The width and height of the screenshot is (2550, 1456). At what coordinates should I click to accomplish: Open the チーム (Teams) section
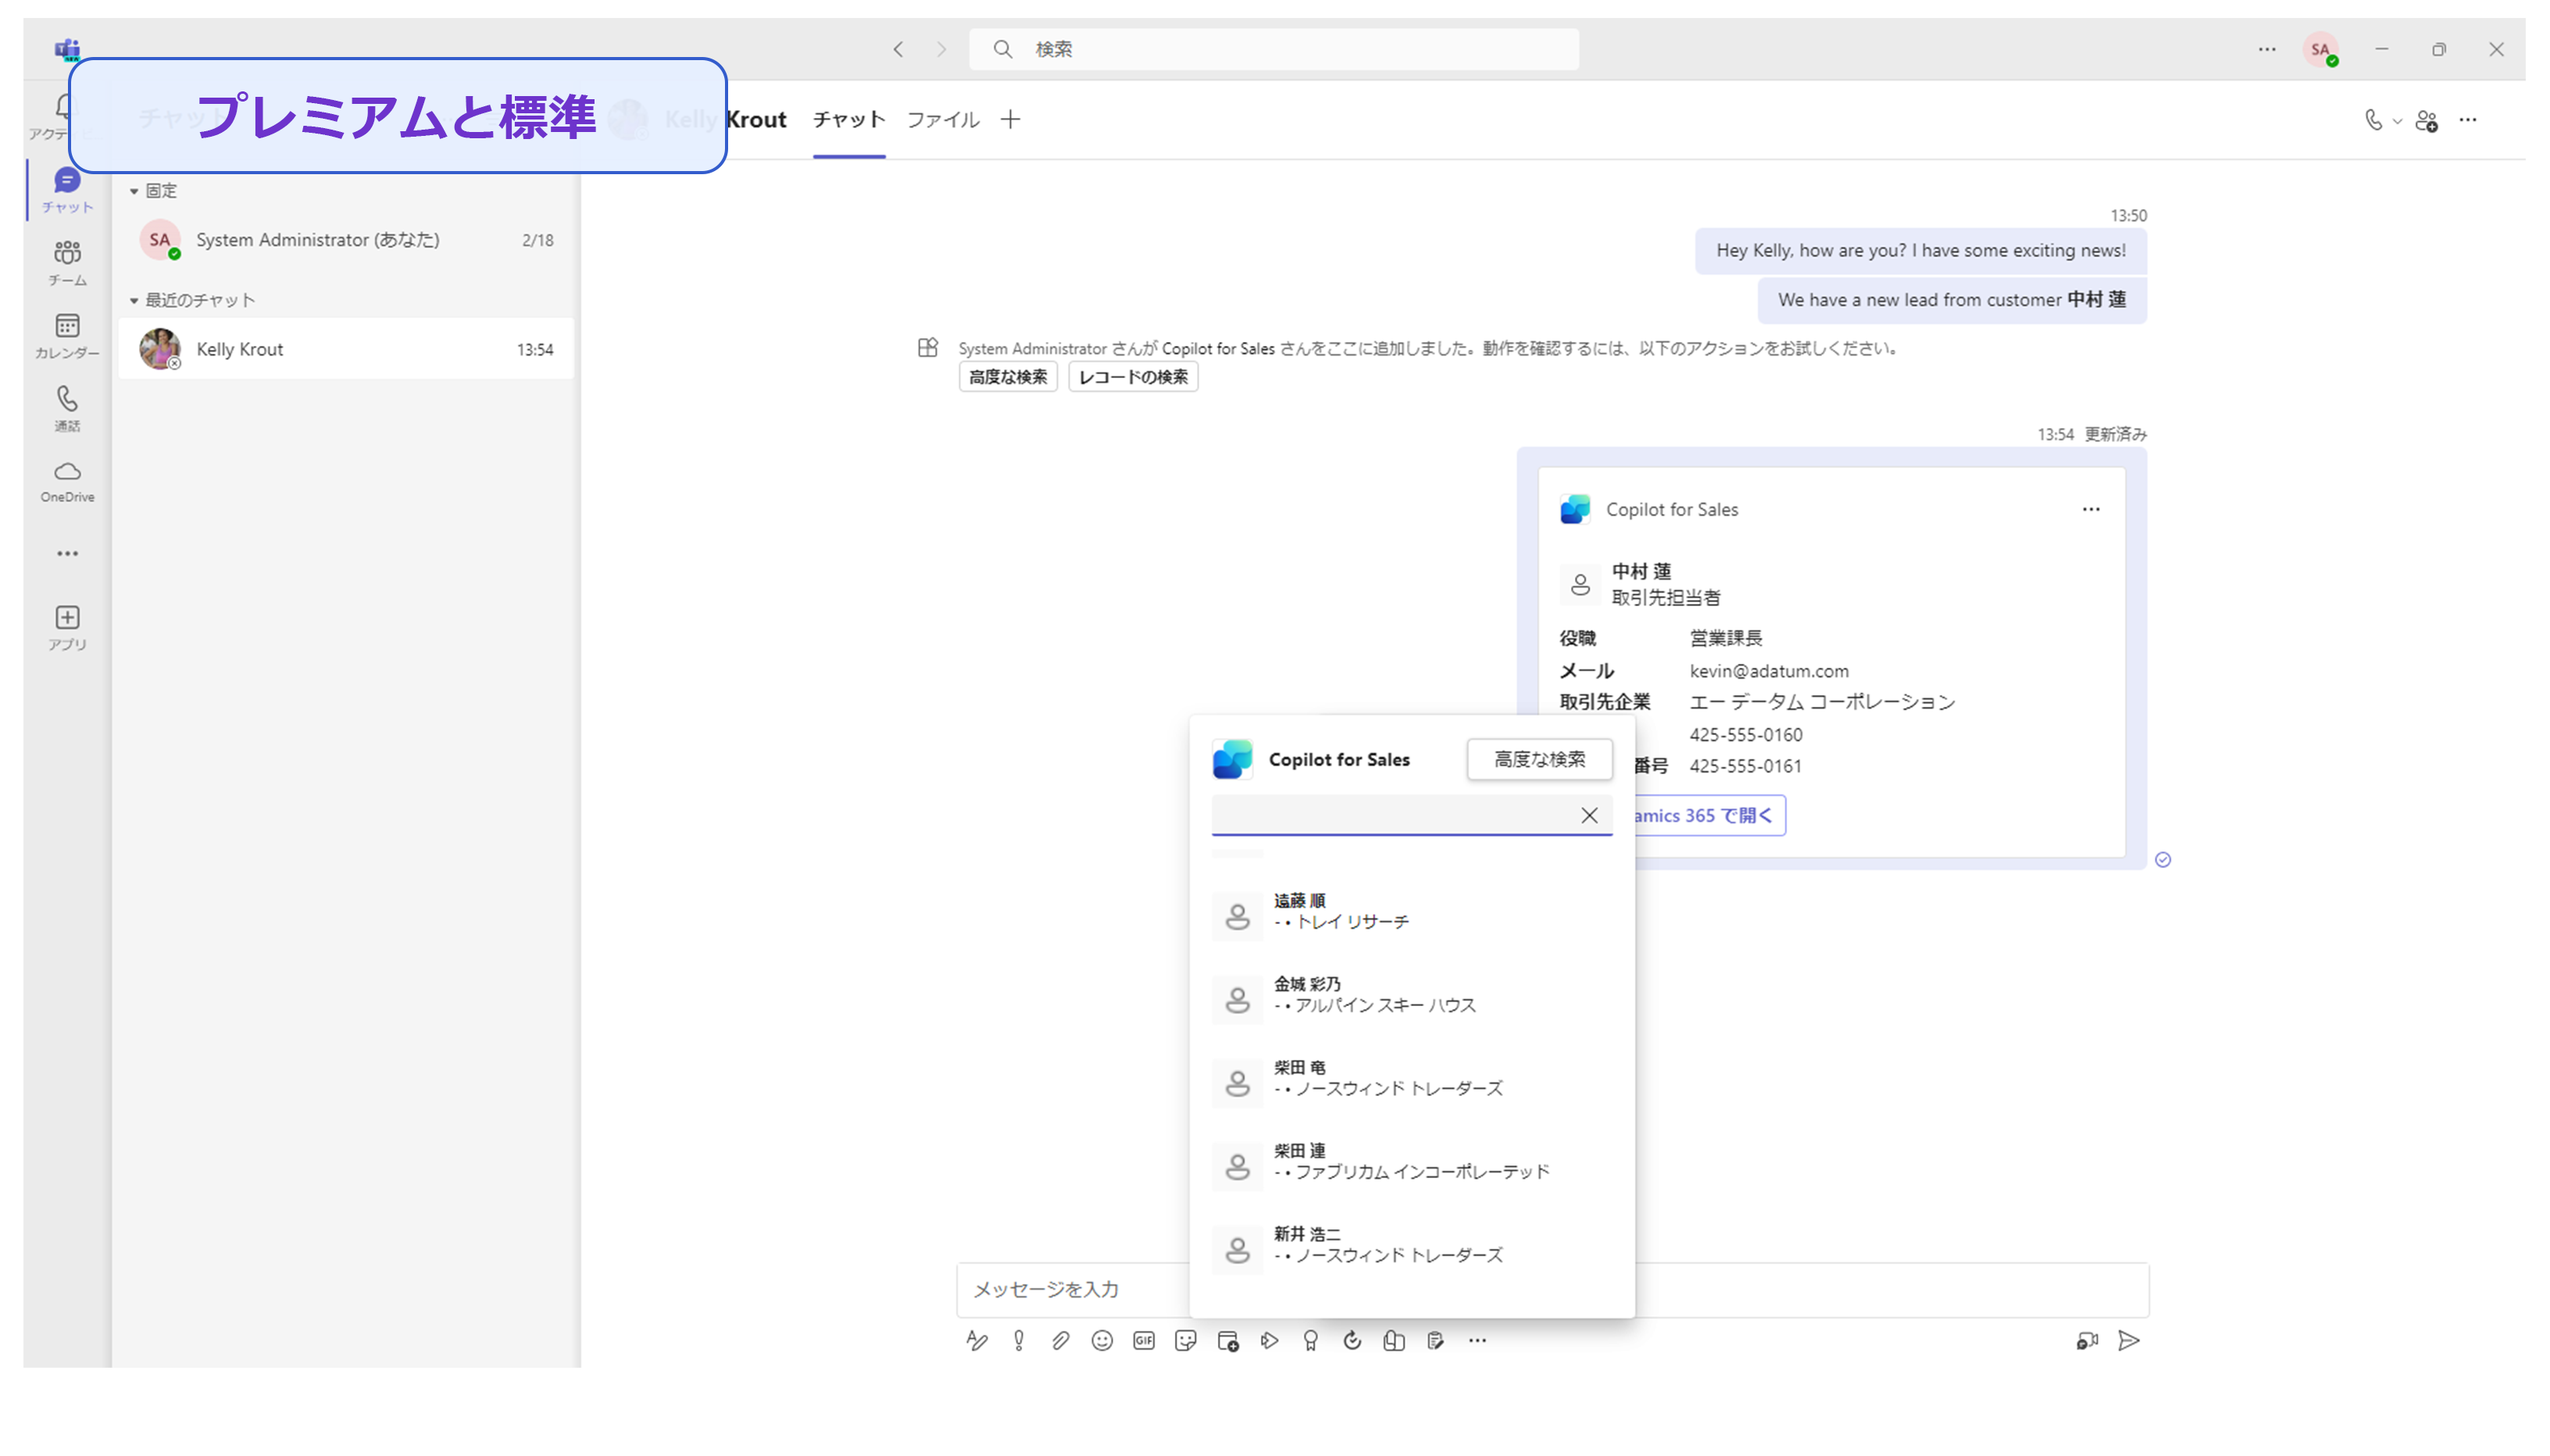pyautogui.click(x=67, y=263)
